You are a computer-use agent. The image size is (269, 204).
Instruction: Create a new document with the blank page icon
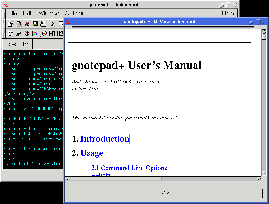(x=10, y=24)
